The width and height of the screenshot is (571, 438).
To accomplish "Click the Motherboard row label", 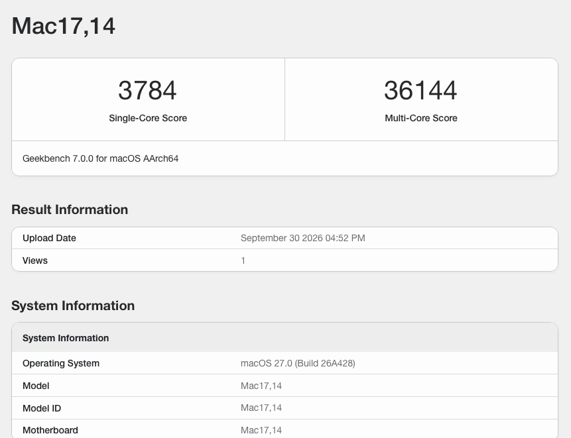I will coord(50,430).
